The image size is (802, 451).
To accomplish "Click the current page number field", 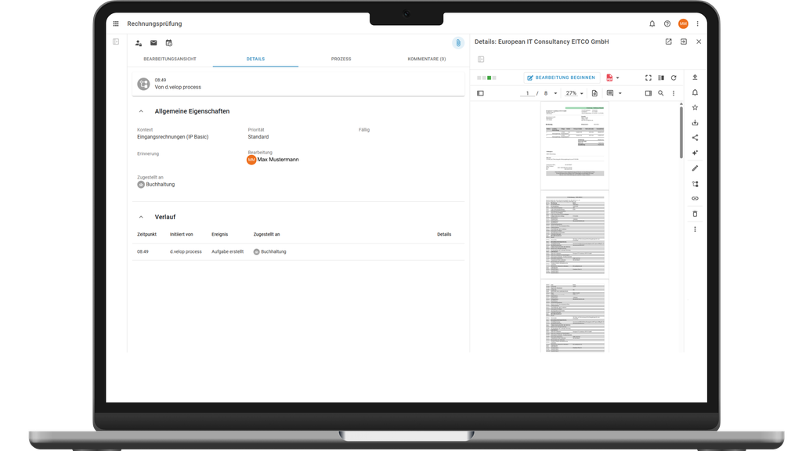I will tap(527, 93).
